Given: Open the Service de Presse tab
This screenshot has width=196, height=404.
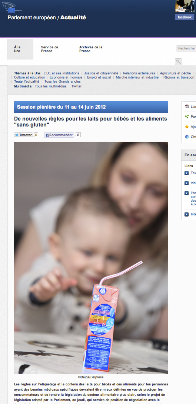Looking at the screenshot, I should pyautogui.click(x=50, y=49).
